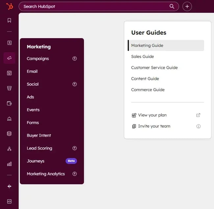Select the Customer Service Guide

[x=154, y=67]
